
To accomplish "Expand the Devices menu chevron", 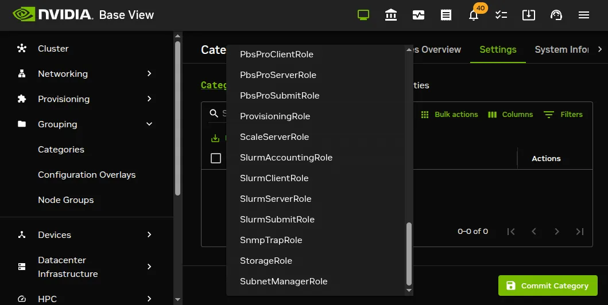I will coord(149,234).
